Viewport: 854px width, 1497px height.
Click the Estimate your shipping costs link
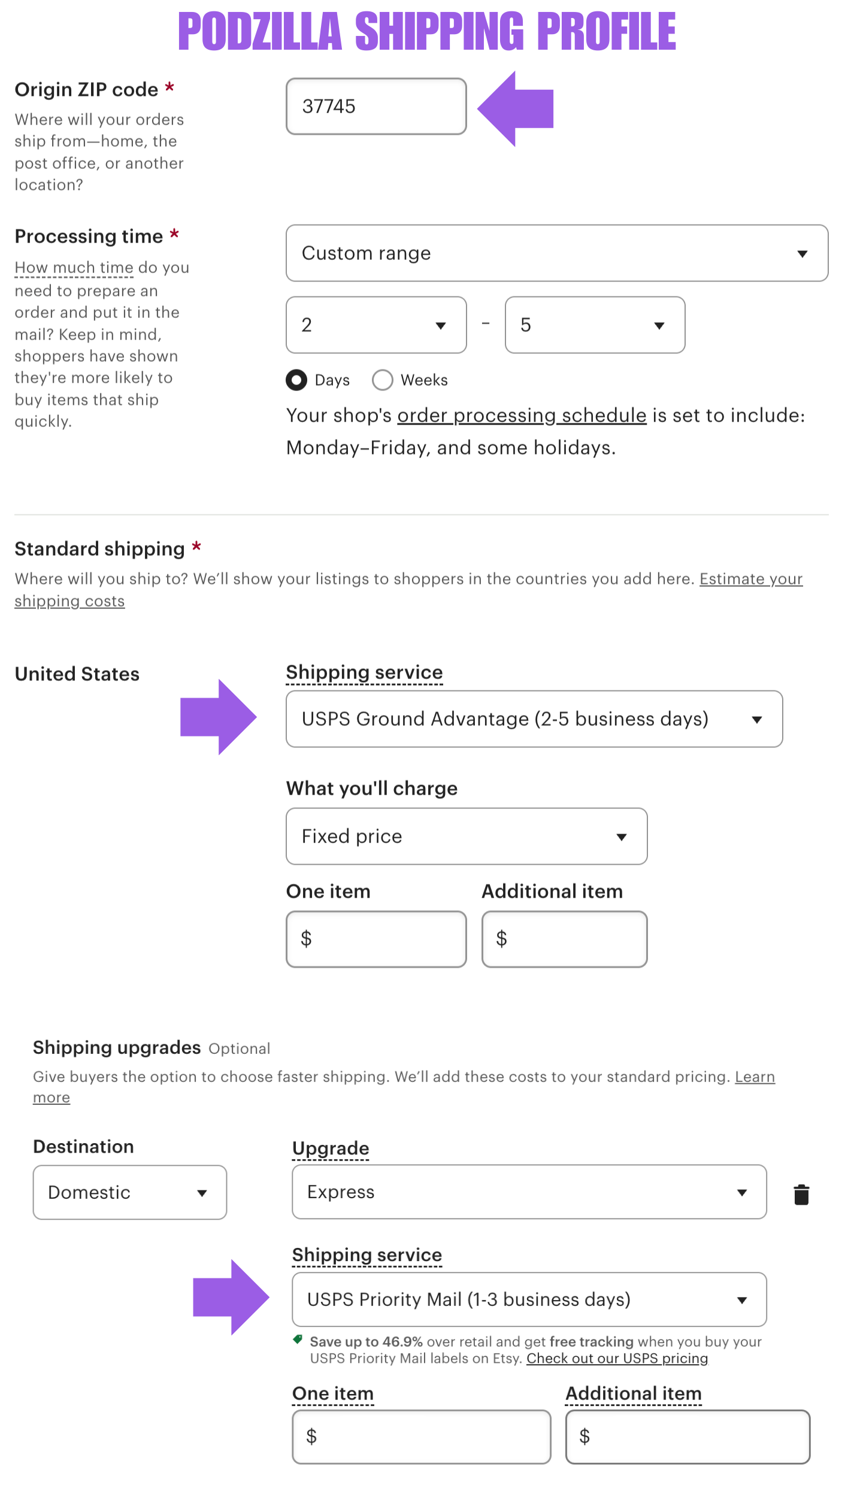pos(750,579)
